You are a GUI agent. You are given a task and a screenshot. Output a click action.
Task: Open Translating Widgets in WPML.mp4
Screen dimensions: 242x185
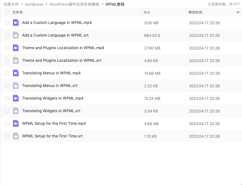click(53, 98)
